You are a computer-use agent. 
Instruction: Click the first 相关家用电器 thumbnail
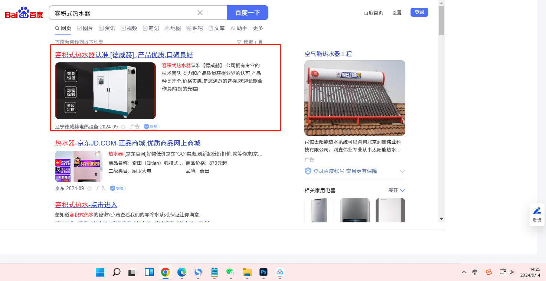(319, 210)
